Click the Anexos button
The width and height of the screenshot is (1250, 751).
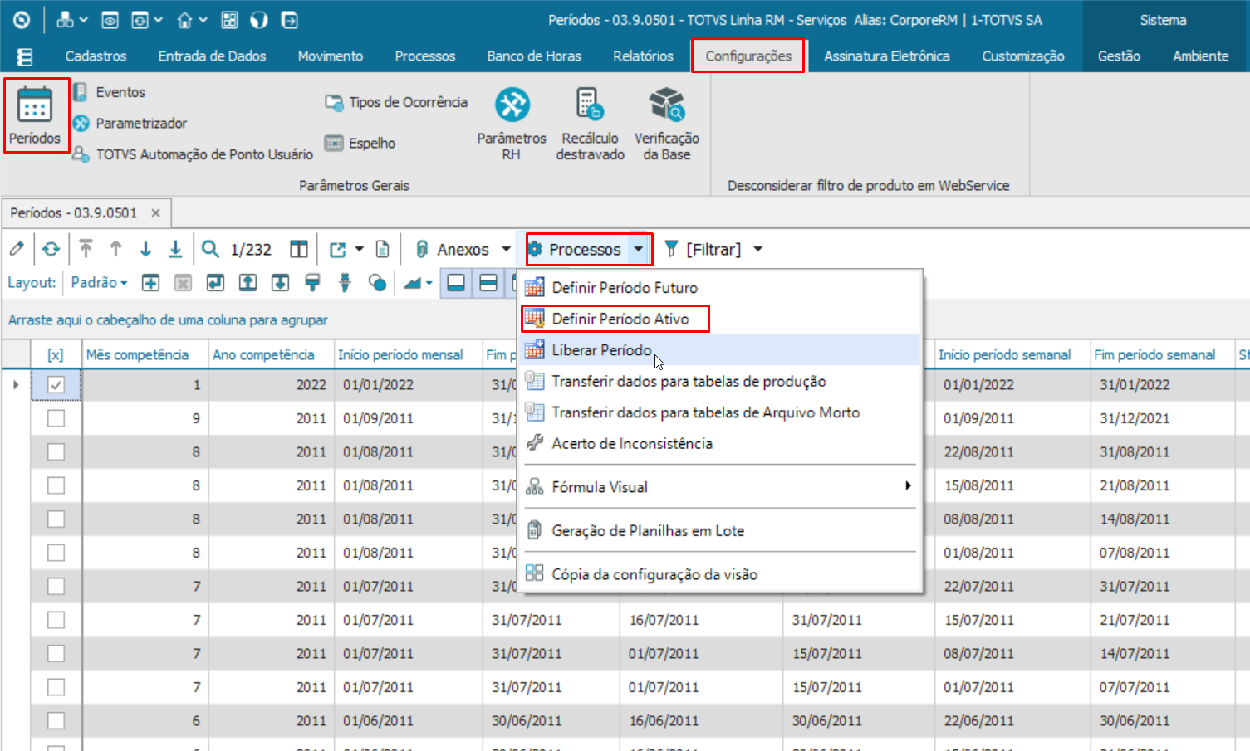click(453, 249)
